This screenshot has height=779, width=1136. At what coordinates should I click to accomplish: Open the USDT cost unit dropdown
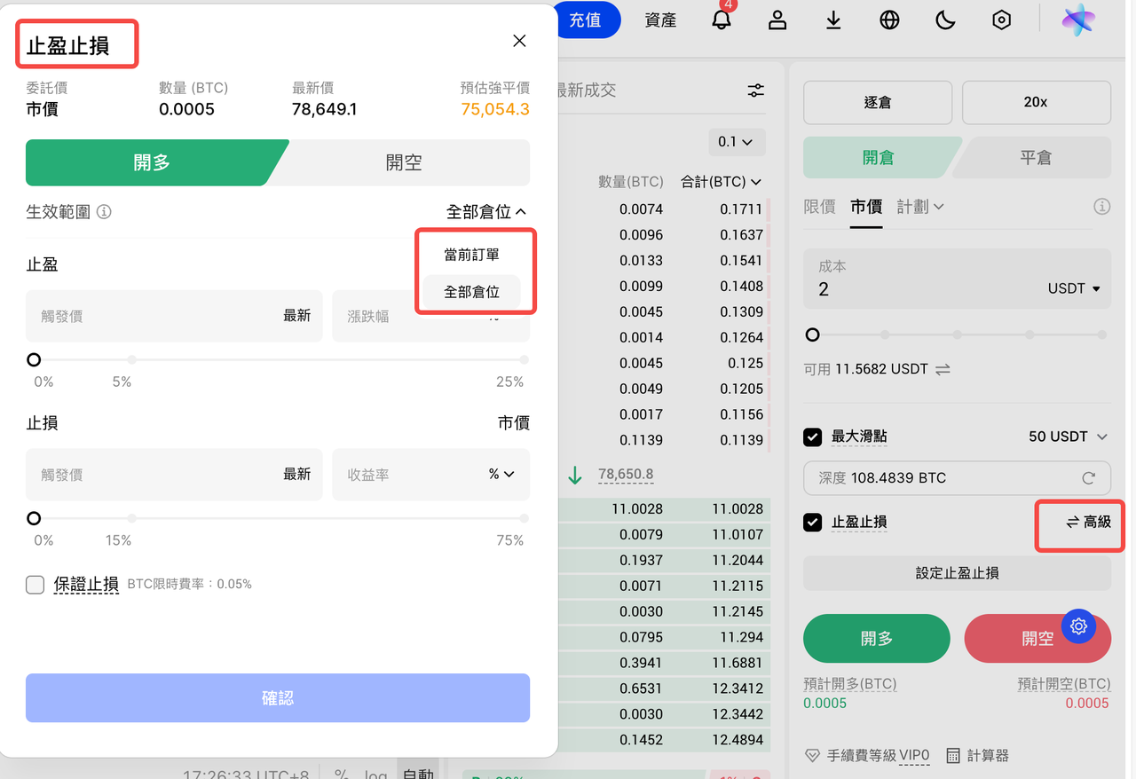tap(1073, 289)
